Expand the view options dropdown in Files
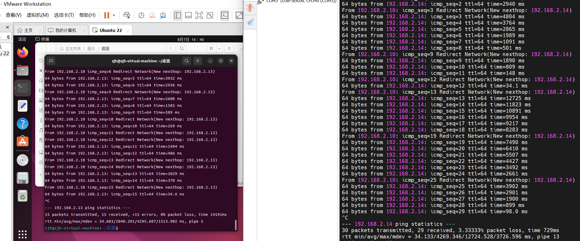 tap(220, 48)
